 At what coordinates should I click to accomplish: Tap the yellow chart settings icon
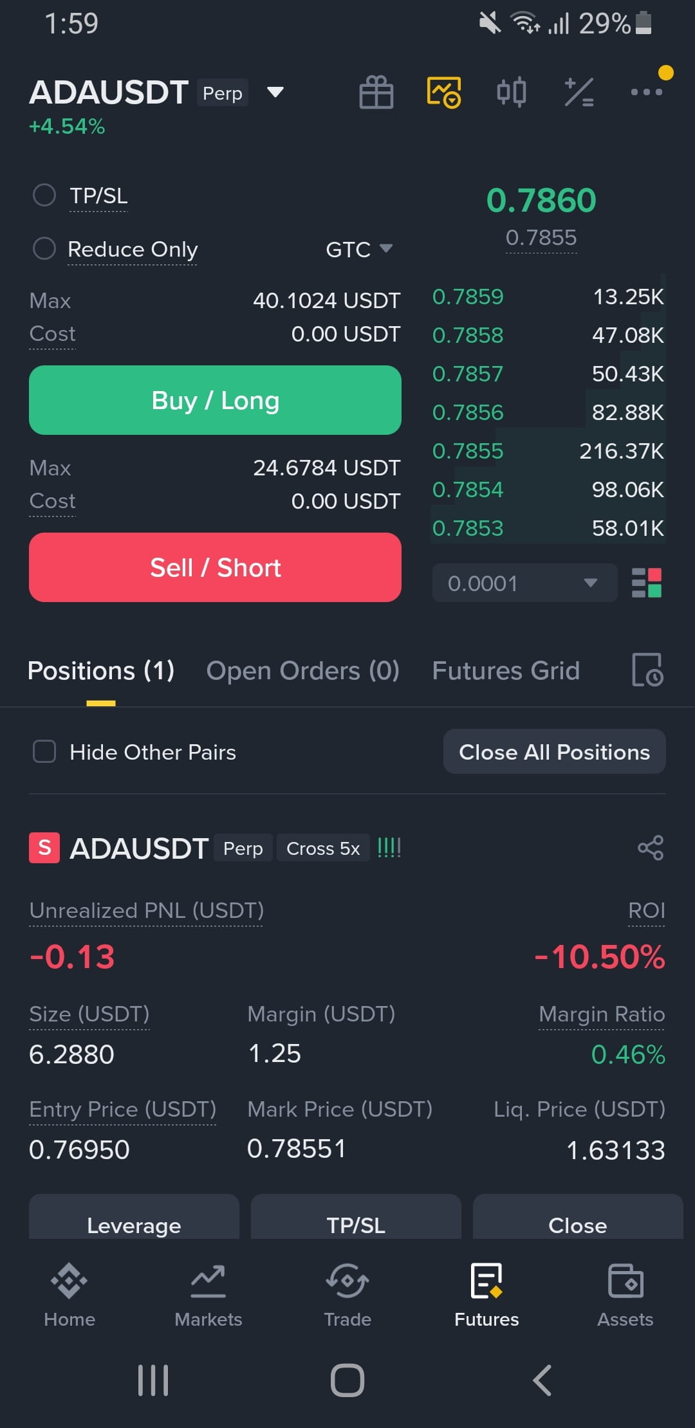pyautogui.click(x=444, y=92)
